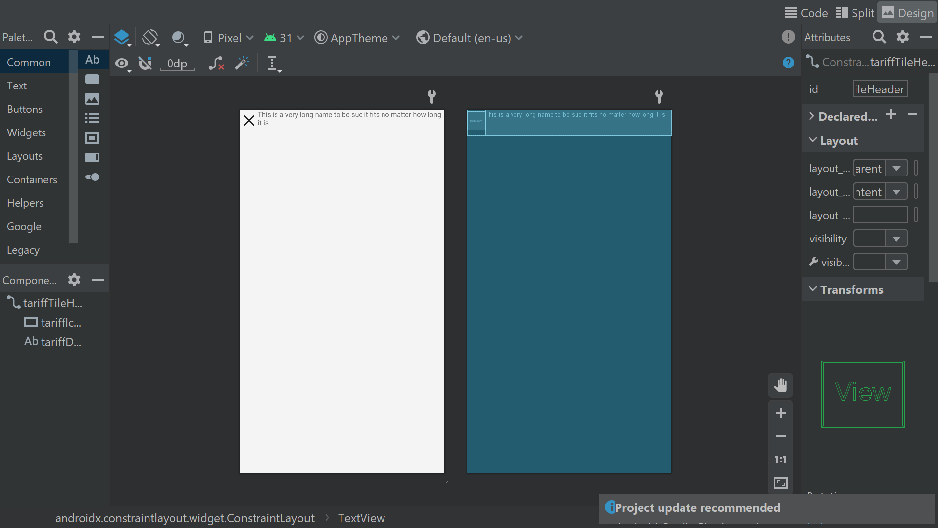938x528 pixels.
Task: Select the design surface layers icon
Action: click(122, 38)
